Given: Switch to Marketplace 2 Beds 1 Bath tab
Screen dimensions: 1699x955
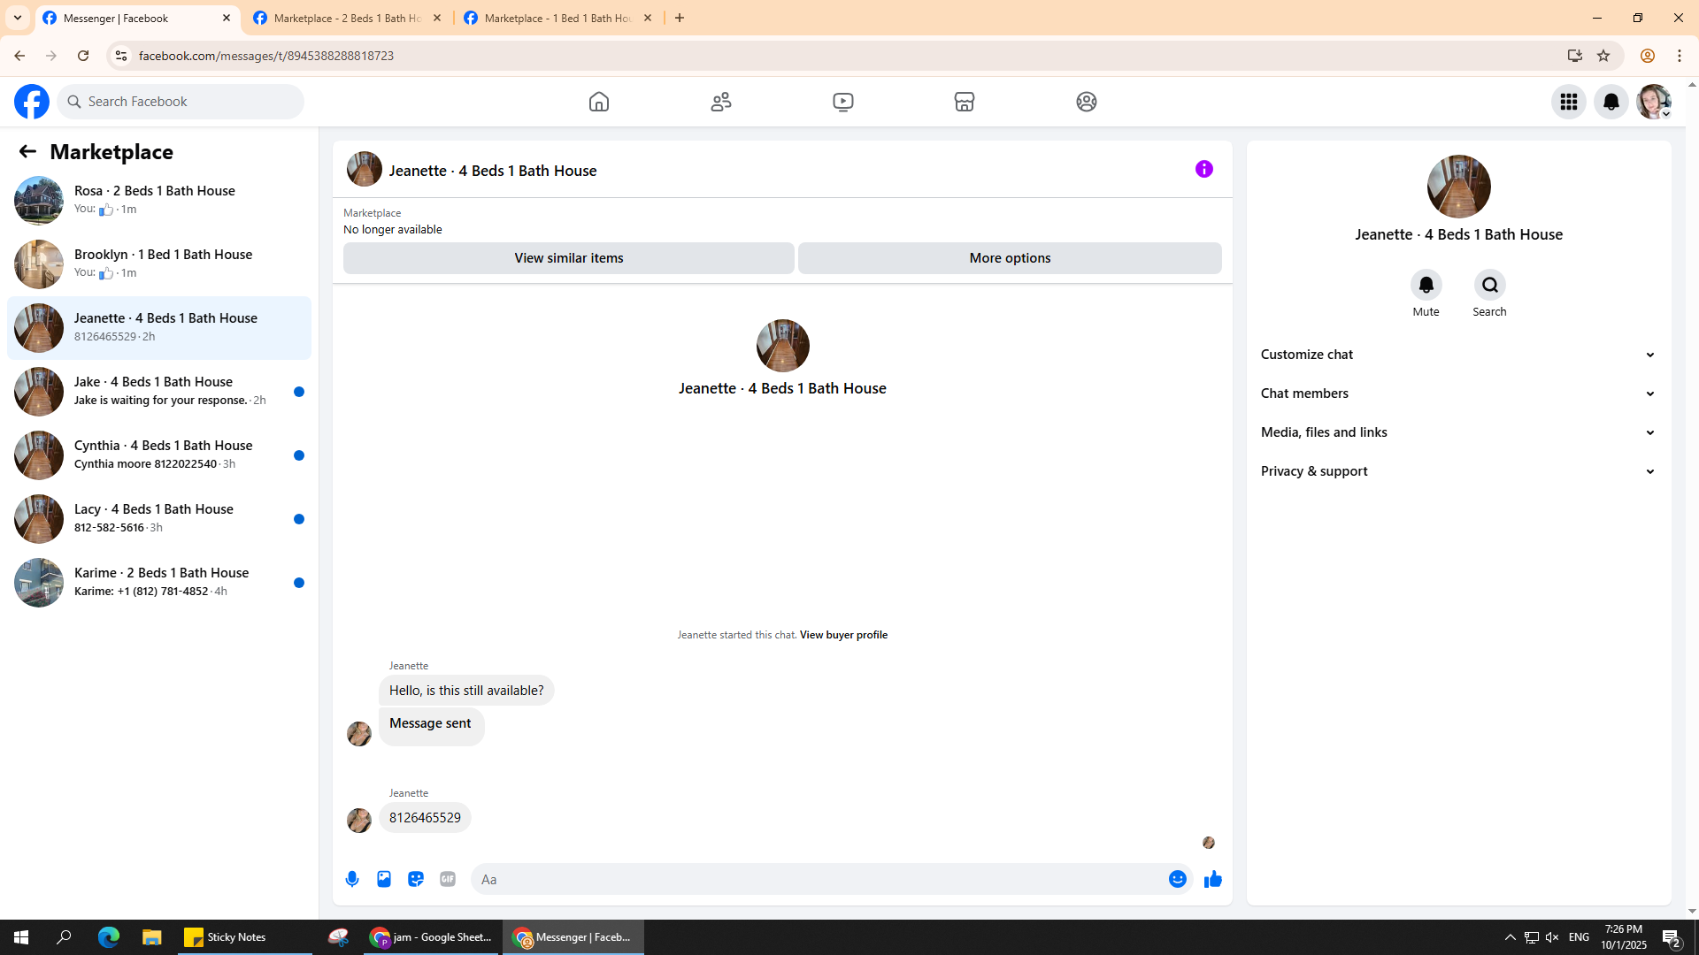Looking at the screenshot, I should pos(347,18).
